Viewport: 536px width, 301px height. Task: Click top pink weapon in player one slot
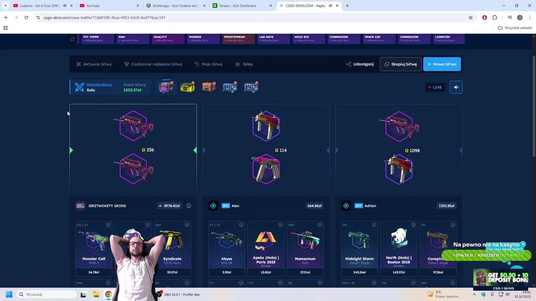click(x=134, y=125)
